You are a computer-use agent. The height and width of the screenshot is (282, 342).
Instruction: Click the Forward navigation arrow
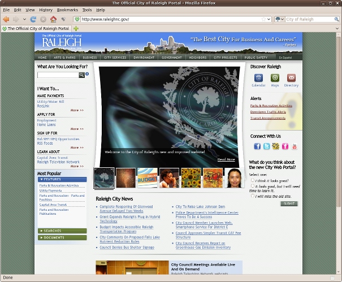coord(16,19)
